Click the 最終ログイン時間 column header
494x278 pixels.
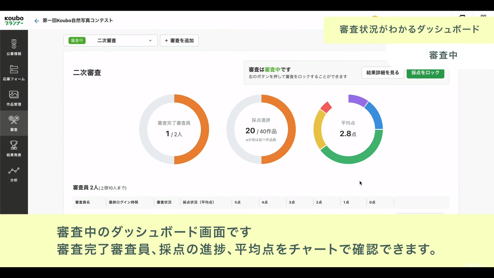(x=123, y=202)
